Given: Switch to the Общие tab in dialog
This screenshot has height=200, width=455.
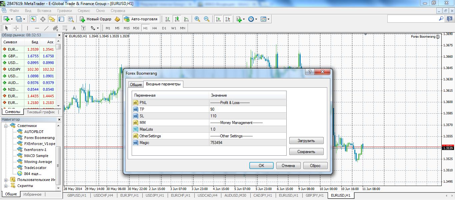Looking at the screenshot, I should tap(136, 85).
